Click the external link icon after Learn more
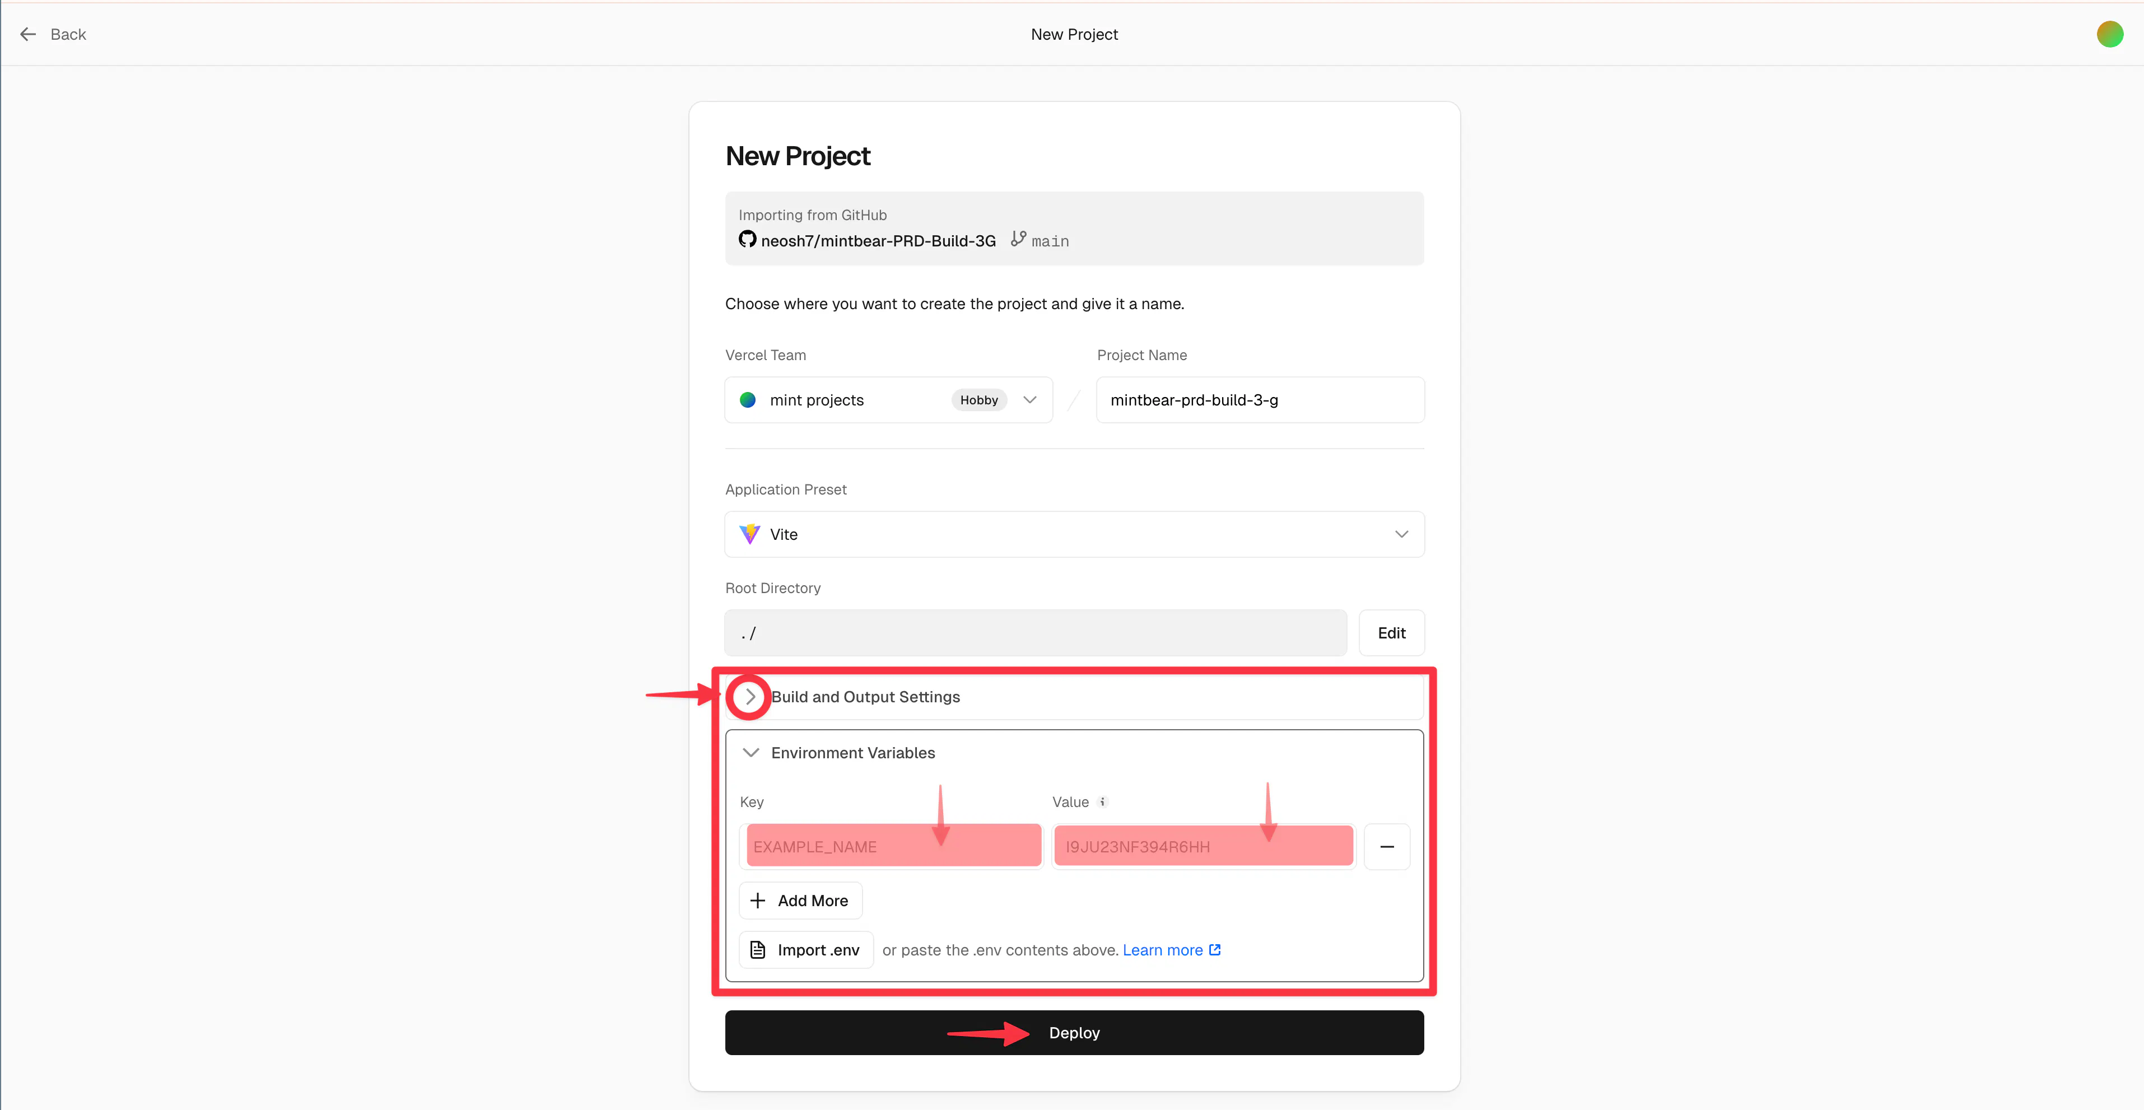This screenshot has width=2144, height=1110. point(1214,949)
